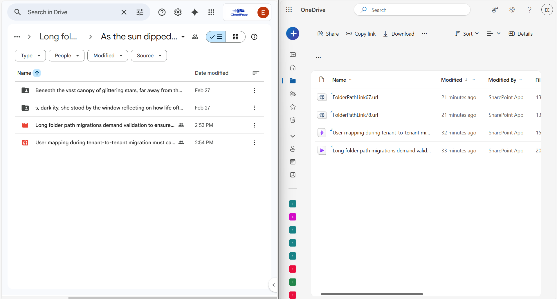This screenshot has width=557, height=299.
Task: Open Shared files in OneDrive sidebar
Action: click(293, 94)
